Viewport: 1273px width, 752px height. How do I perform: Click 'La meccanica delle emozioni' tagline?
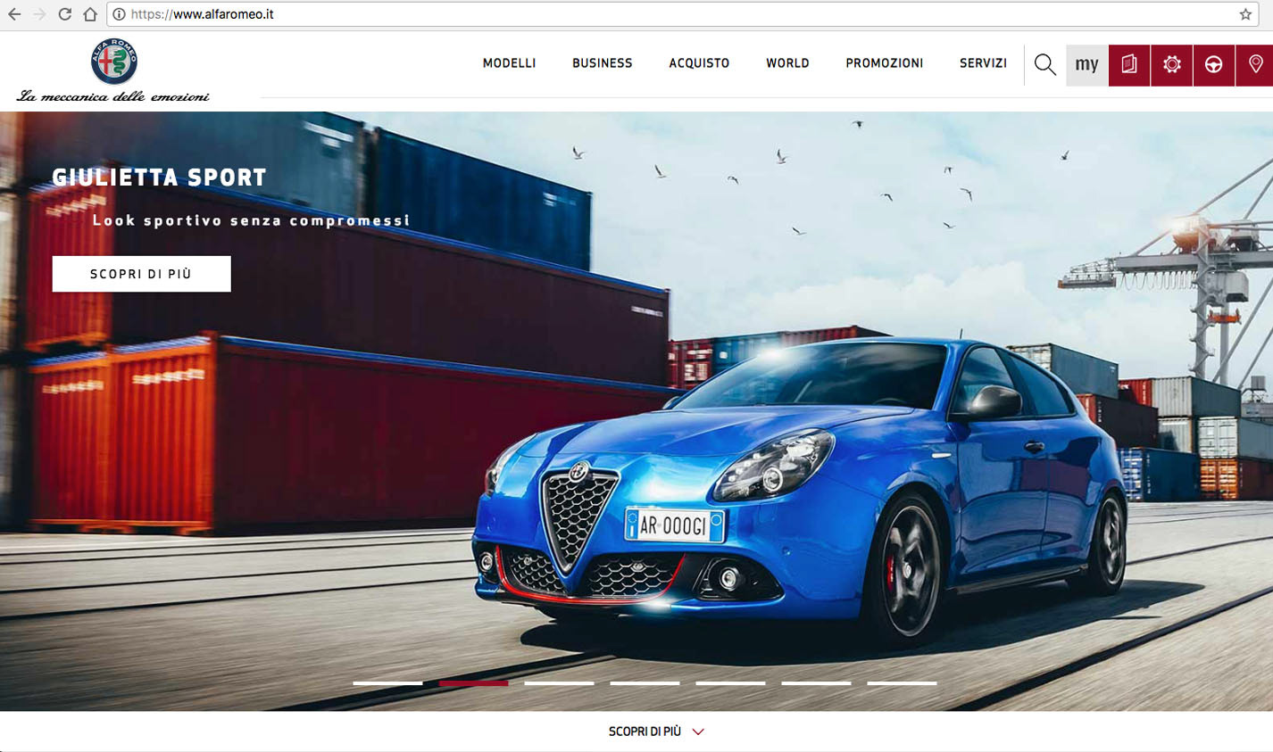tap(113, 96)
